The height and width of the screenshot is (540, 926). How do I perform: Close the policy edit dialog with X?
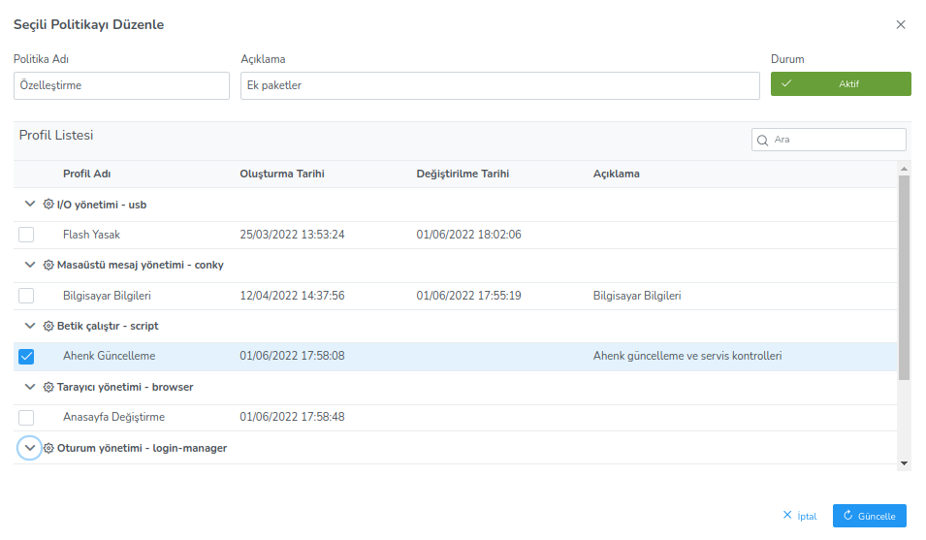pyautogui.click(x=900, y=25)
